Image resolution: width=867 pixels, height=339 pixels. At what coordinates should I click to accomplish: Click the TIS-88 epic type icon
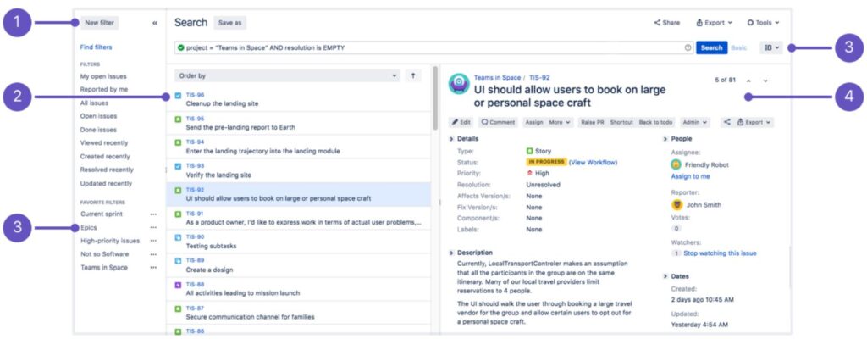(x=178, y=285)
